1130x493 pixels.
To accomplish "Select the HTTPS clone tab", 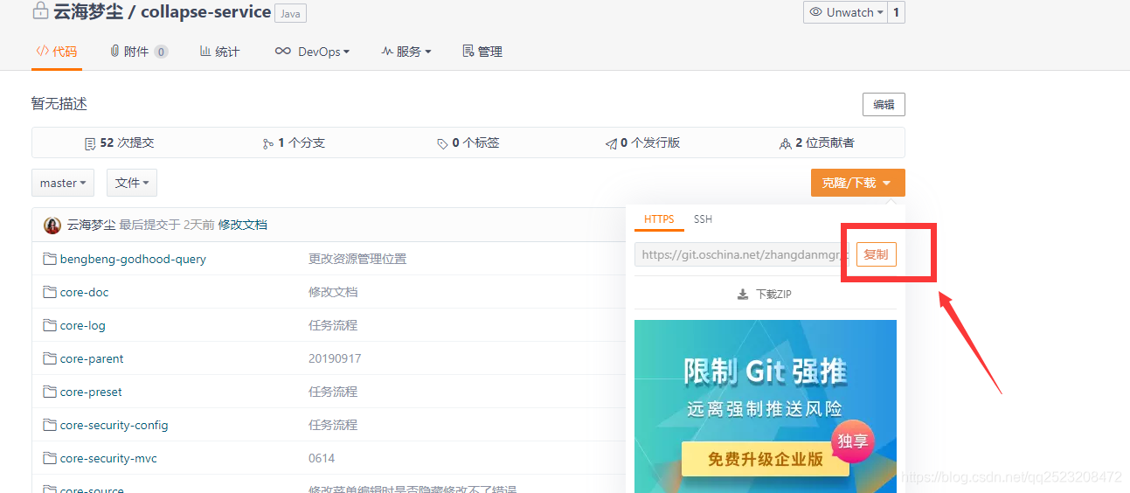I will pos(659,219).
